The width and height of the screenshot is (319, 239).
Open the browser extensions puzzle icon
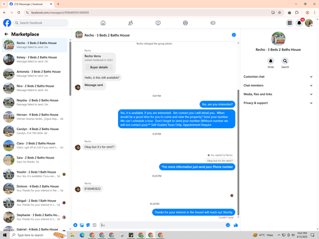click(297, 13)
